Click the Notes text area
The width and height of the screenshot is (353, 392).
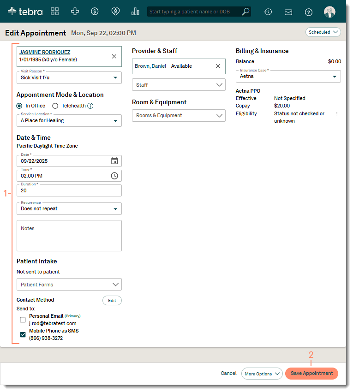(x=69, y=236)
